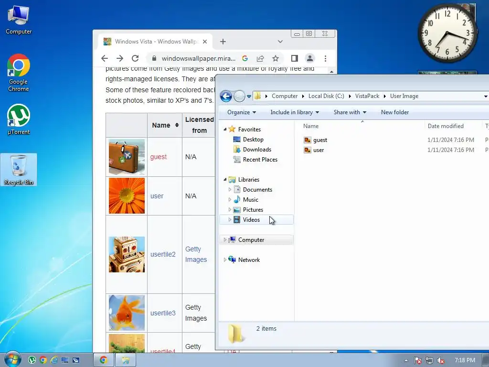Click User Image in the address path
This screenshot has height=367, width=489.
click(404, 96)
